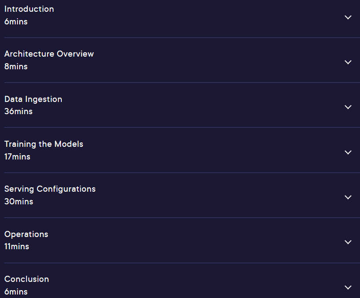Expand the Introduction section chevron
360x298 pixels.
click(x=348, y=17)
